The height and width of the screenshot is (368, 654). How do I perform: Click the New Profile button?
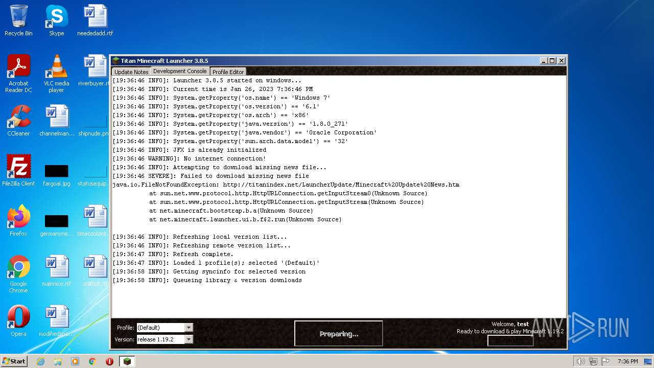coord(211,328)
